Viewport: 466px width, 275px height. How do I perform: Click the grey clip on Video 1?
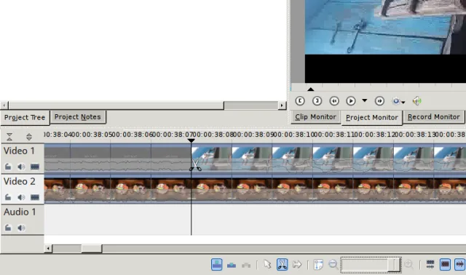(117, 159)
